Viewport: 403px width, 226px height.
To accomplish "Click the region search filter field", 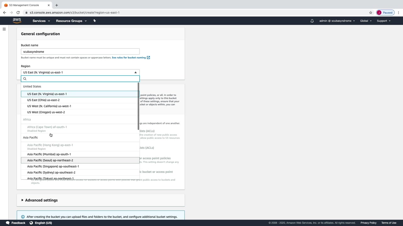I will tap(80, 79).
